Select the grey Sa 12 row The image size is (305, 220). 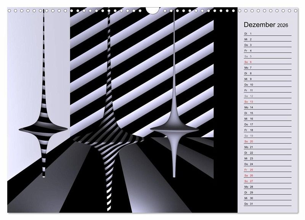[267, 96]
